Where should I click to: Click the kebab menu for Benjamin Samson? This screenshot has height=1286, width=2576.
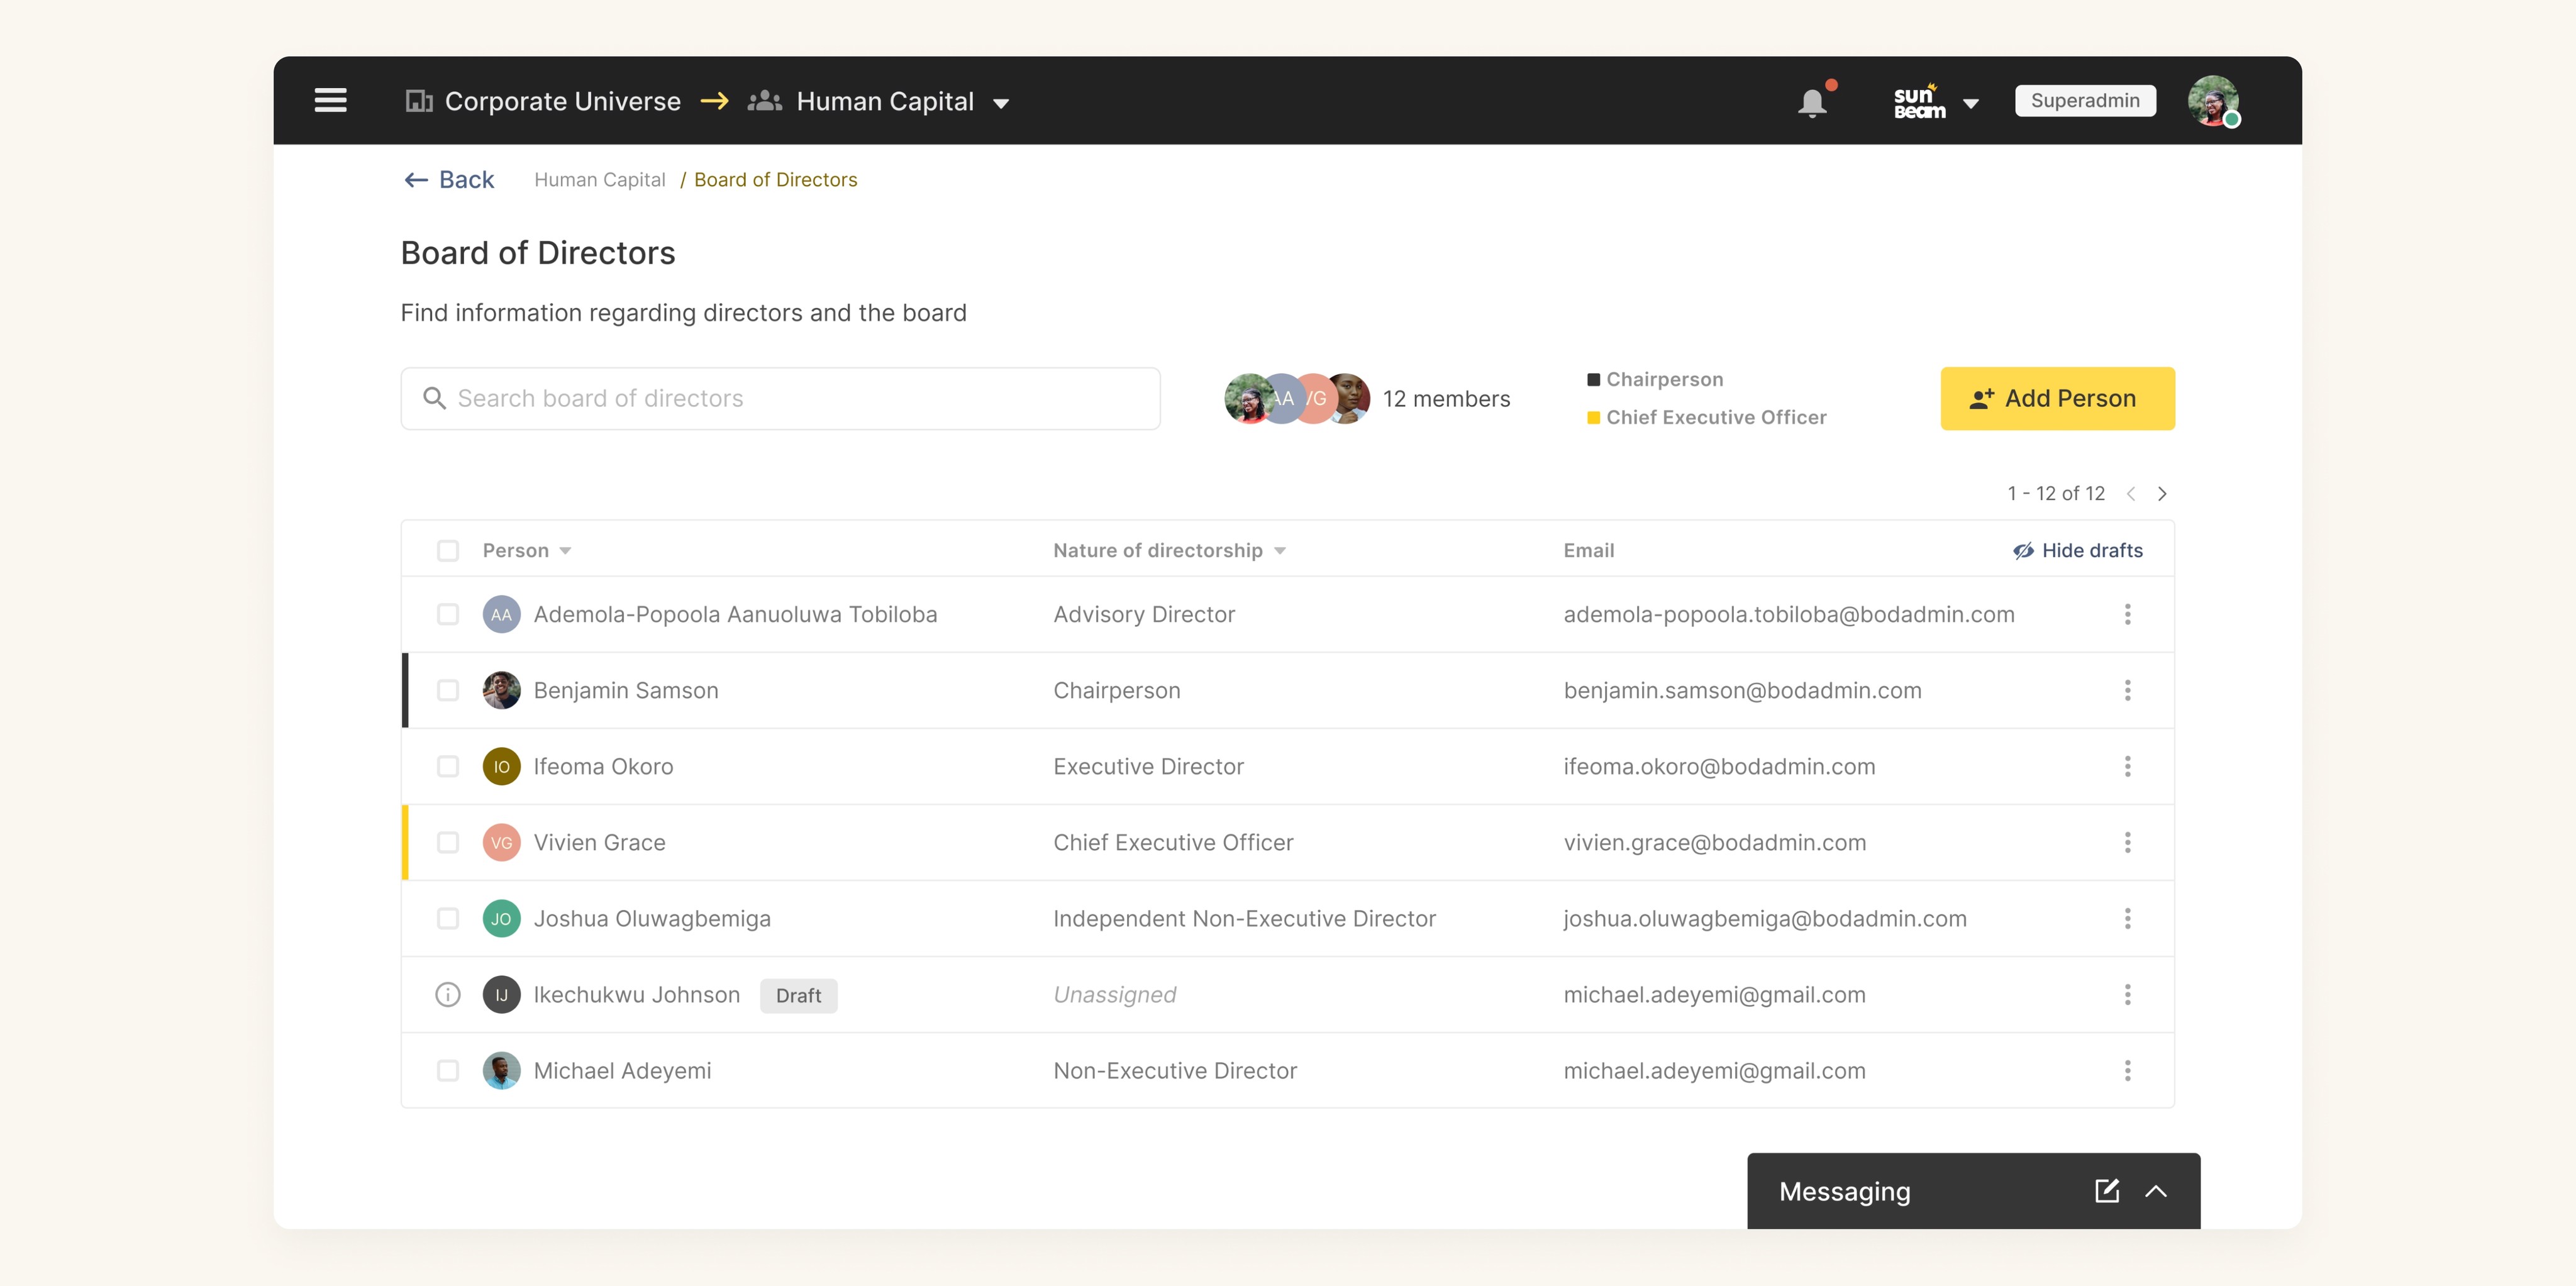click(2127, 690)
